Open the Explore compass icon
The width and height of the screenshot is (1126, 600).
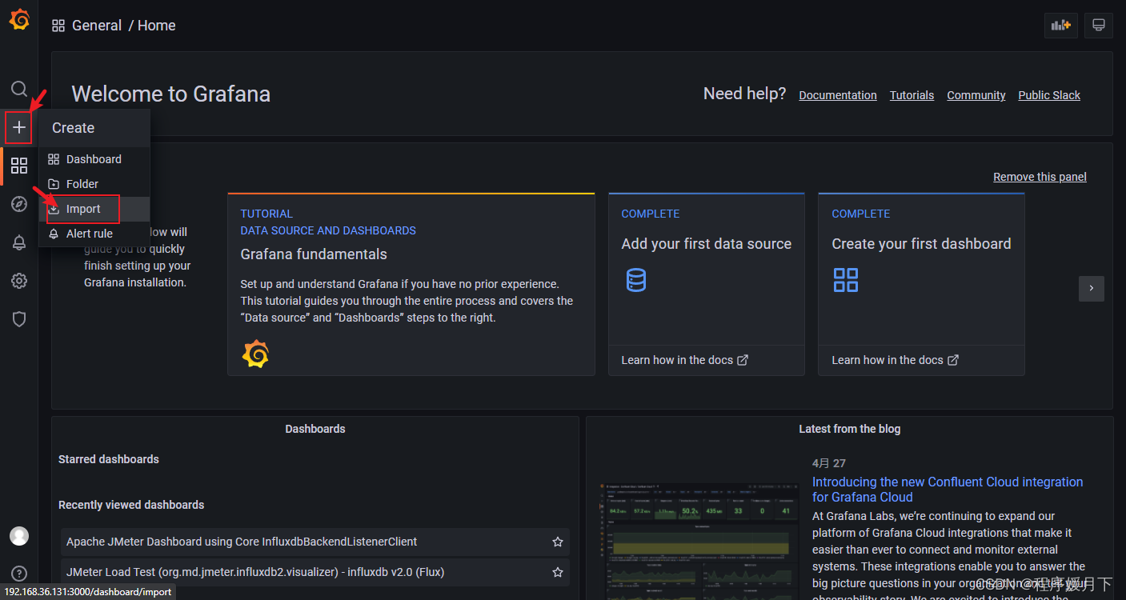pos(19,204)
